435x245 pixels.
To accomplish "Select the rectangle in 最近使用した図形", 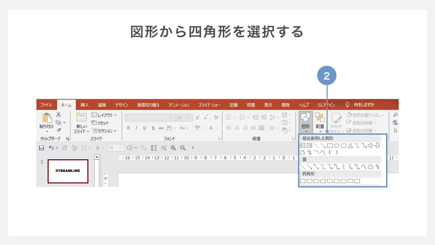I will (x=330, y=146).
